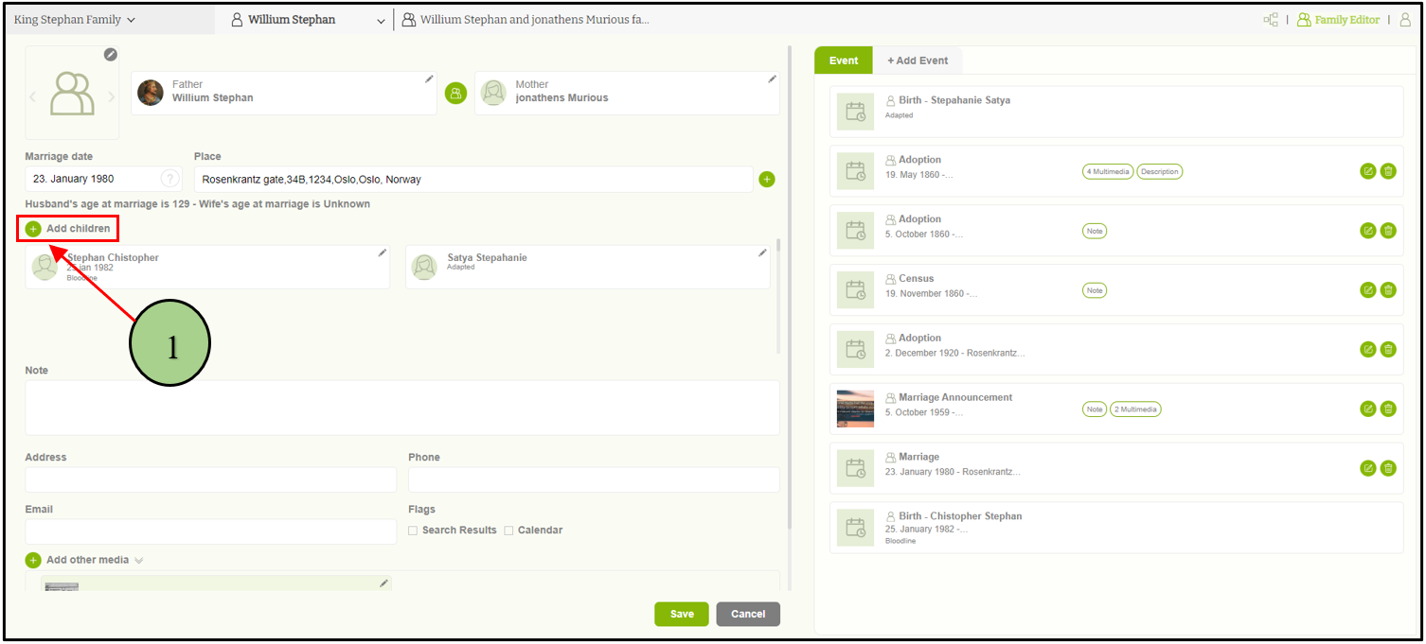Click the Add children plus icon
Screen dimensions: 1426x644
tap(34, 229)
